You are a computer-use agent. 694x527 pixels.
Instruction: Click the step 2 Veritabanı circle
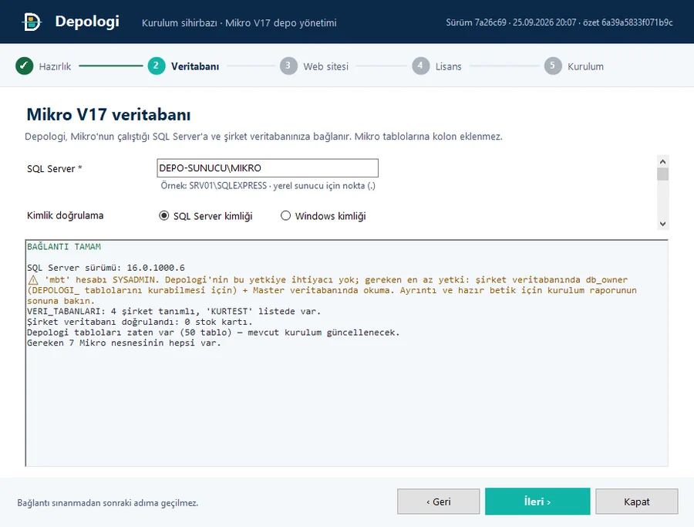point(157,66)
